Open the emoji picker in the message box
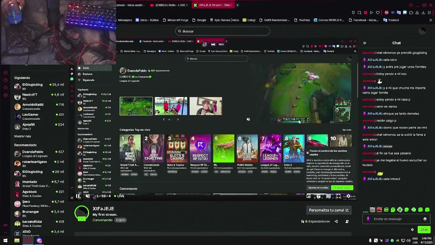The image size is (435, 245). [425, 219]
